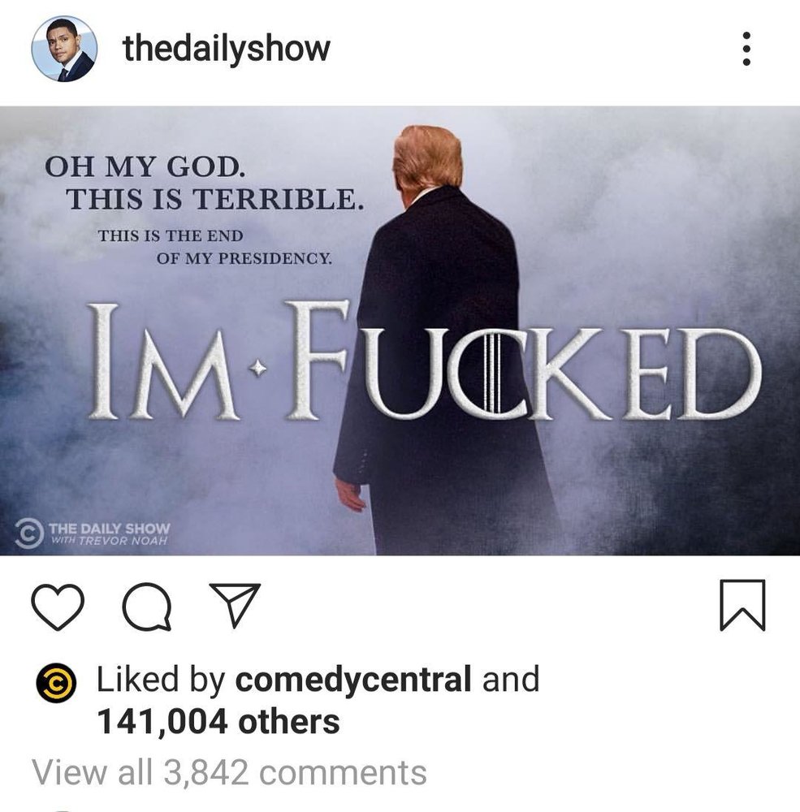Like the post with the heart icon
This screenshot has height=812, width=800.
58,607
